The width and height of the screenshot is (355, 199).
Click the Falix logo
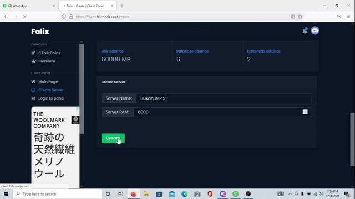(40, 32)
